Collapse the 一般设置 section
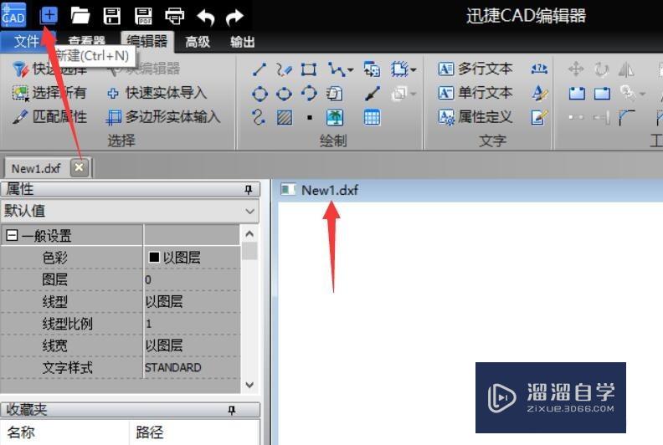This screenshot has width=663, height=445. [x=13, y=235]
